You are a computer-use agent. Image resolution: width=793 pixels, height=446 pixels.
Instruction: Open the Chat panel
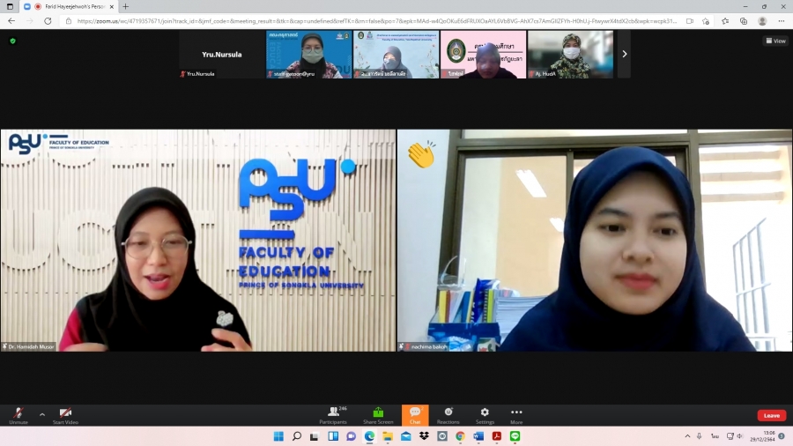(x=415, y=414)
